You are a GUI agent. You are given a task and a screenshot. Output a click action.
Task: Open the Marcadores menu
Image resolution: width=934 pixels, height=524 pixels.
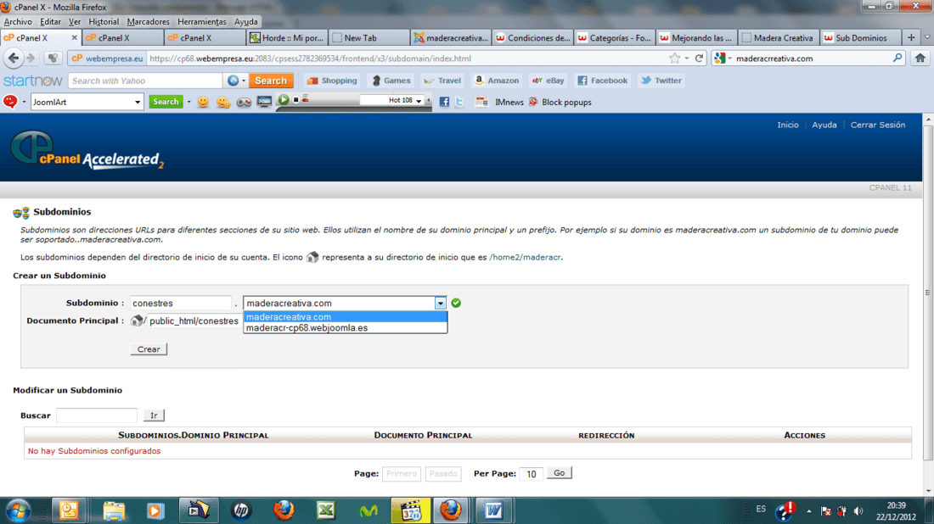pos(148,21)
